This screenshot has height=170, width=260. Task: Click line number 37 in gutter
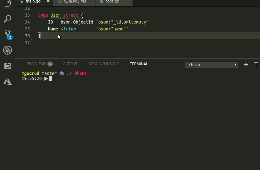(x=27, y=43)
